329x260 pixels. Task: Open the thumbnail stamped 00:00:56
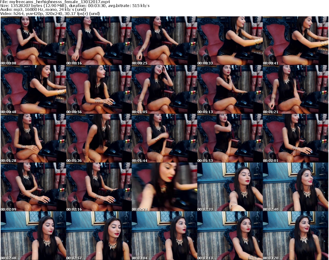point(99,89)
